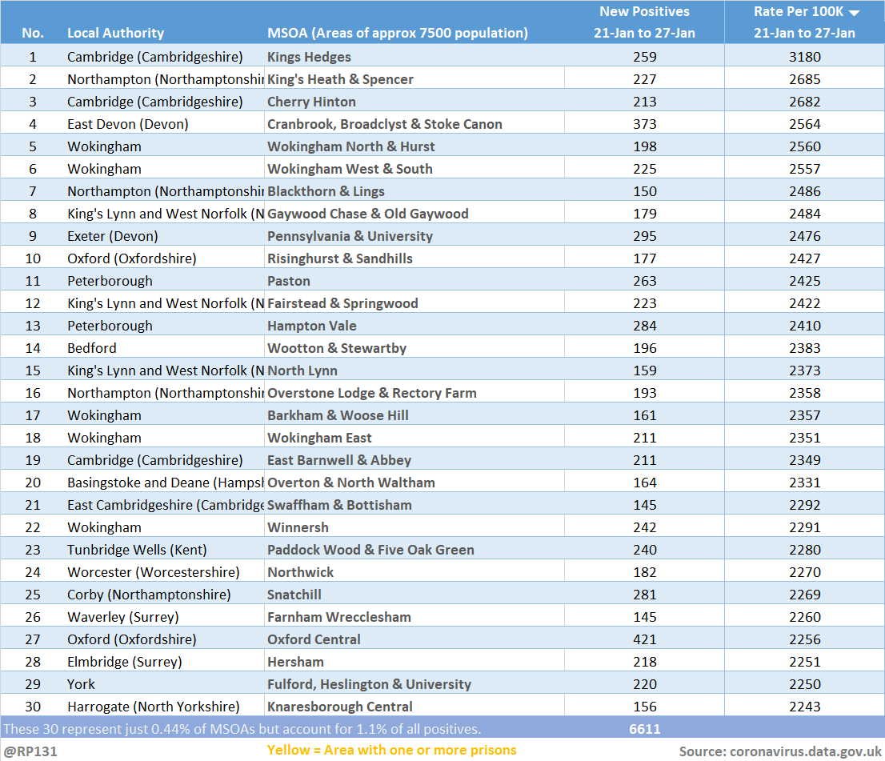Click the @RP131 handle text
Viewport: 885px width, 761px height.
30,751
